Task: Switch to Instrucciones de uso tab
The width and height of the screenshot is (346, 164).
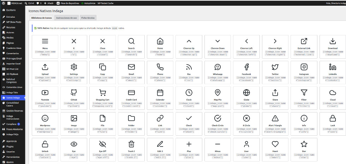Action: pos(66,18)
